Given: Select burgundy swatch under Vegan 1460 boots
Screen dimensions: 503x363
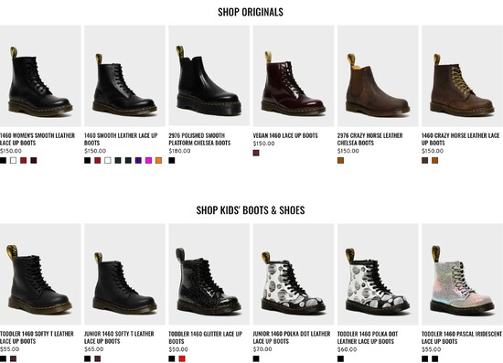Looking at the screenshot, I should coord(256,153).
